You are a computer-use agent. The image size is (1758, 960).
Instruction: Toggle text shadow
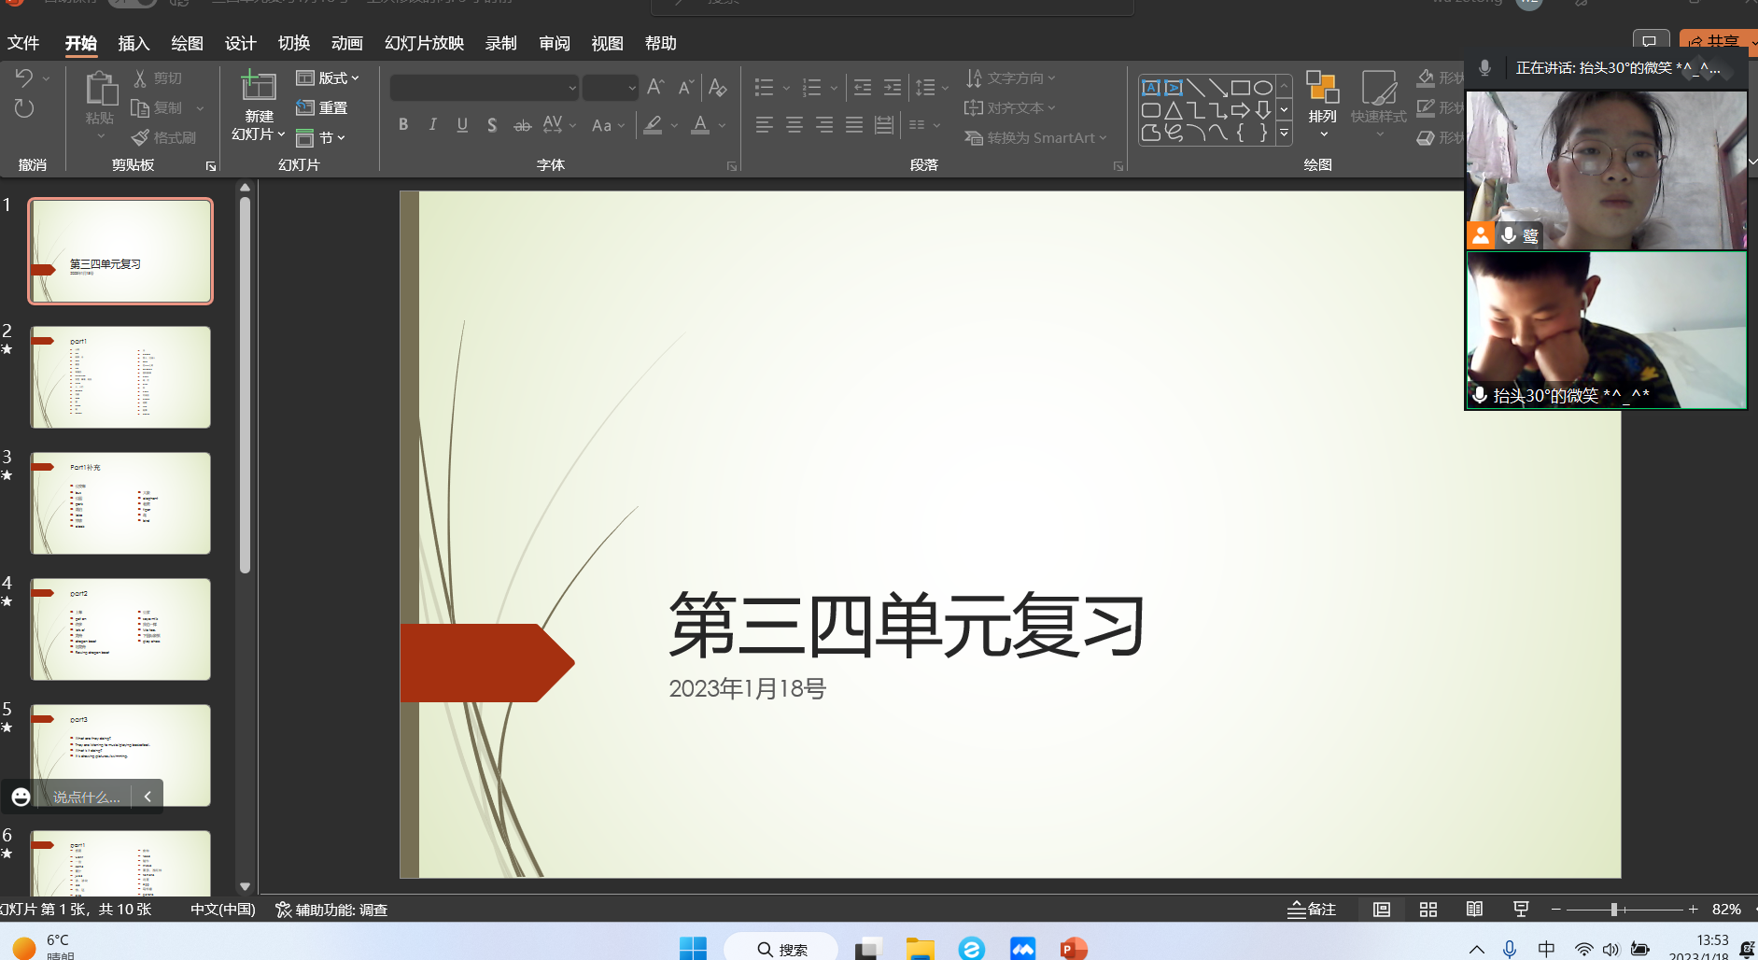coord(492,125)
